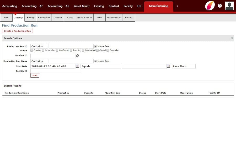This screenshot has height=156, width=236.
Task: Open the Bill Of Materials tab
Action: tap(85, 18)
